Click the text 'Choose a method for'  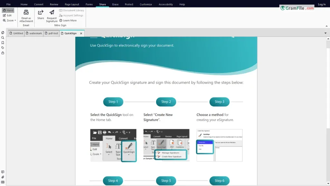213,115
